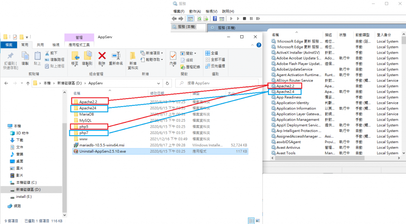The height and width of the screenshot is (224, 406).
Task: Select 本機磁碟 (C:) in navigation pane
Action: pyautogui.click(x=26, y=182)
